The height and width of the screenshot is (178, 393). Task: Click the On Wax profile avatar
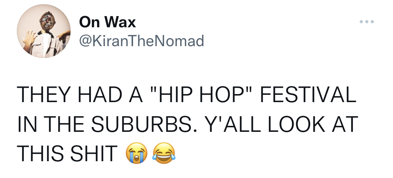point(44,31)
